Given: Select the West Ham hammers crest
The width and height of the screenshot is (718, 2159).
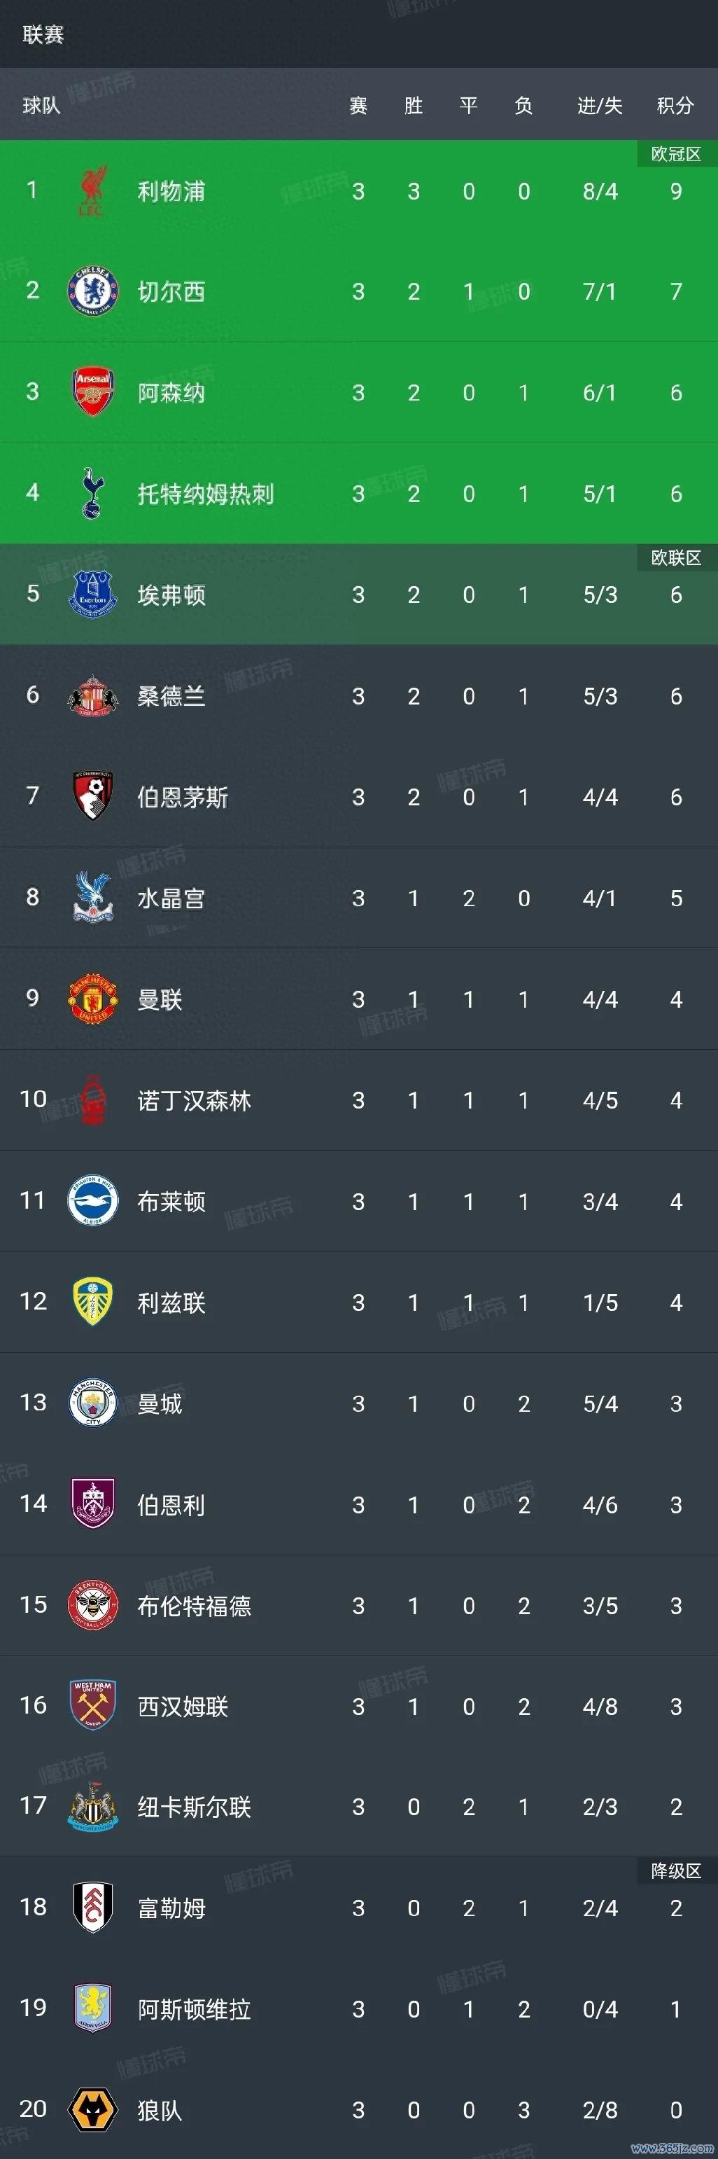Looking at the screenshot, I should pos(92,1705).
